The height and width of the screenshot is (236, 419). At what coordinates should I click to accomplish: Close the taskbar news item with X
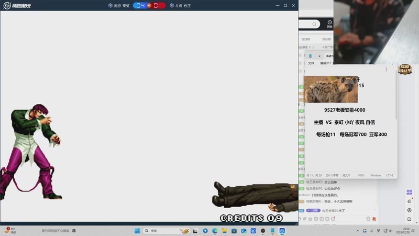pyautogui.click(x=74, y=231)
